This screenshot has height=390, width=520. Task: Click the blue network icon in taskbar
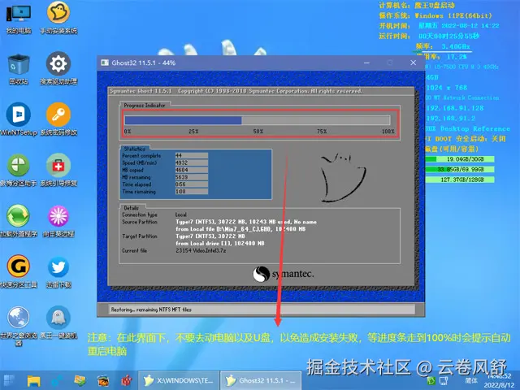tap(57, 381)
